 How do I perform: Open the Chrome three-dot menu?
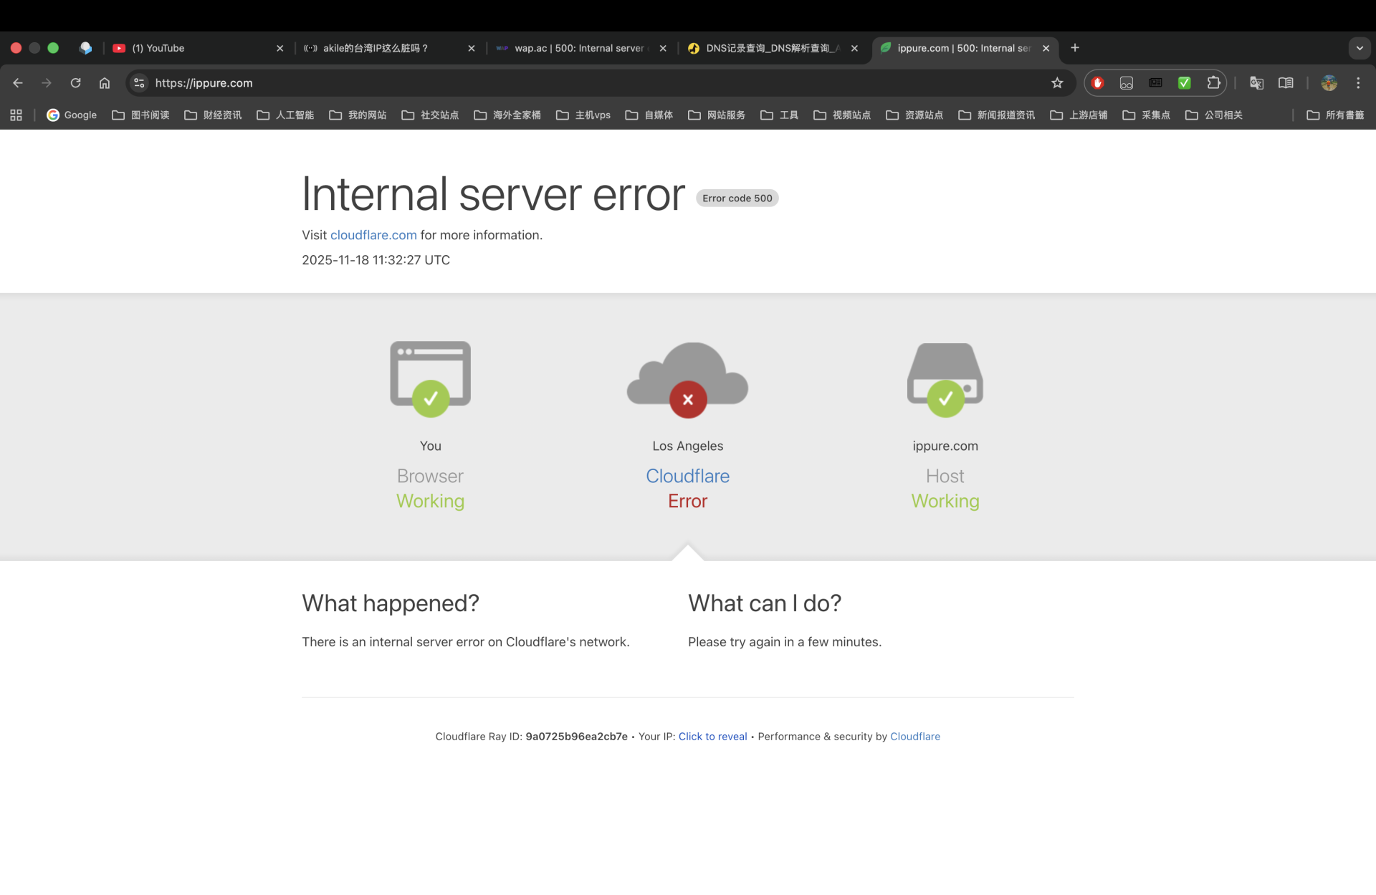tap(1358, 83)
